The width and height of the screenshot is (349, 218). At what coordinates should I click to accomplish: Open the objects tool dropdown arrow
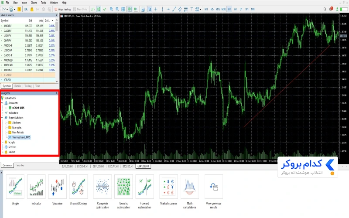click(x=200, y=9)
